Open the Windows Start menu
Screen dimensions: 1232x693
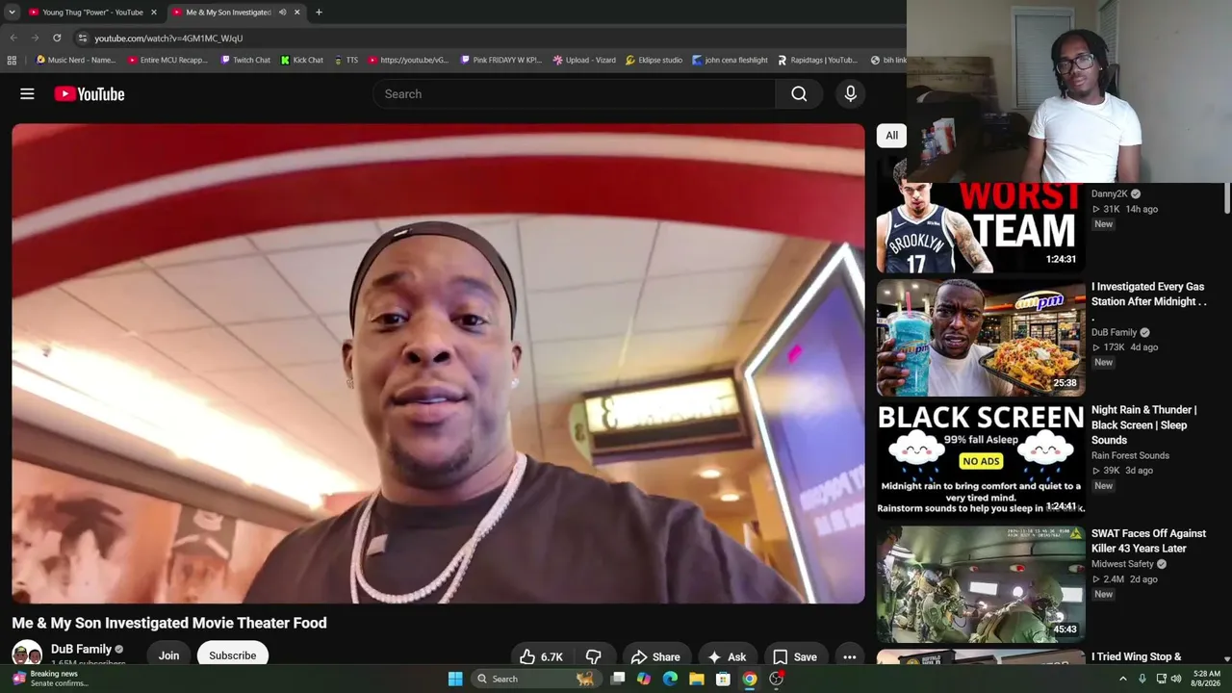point(455,679)
